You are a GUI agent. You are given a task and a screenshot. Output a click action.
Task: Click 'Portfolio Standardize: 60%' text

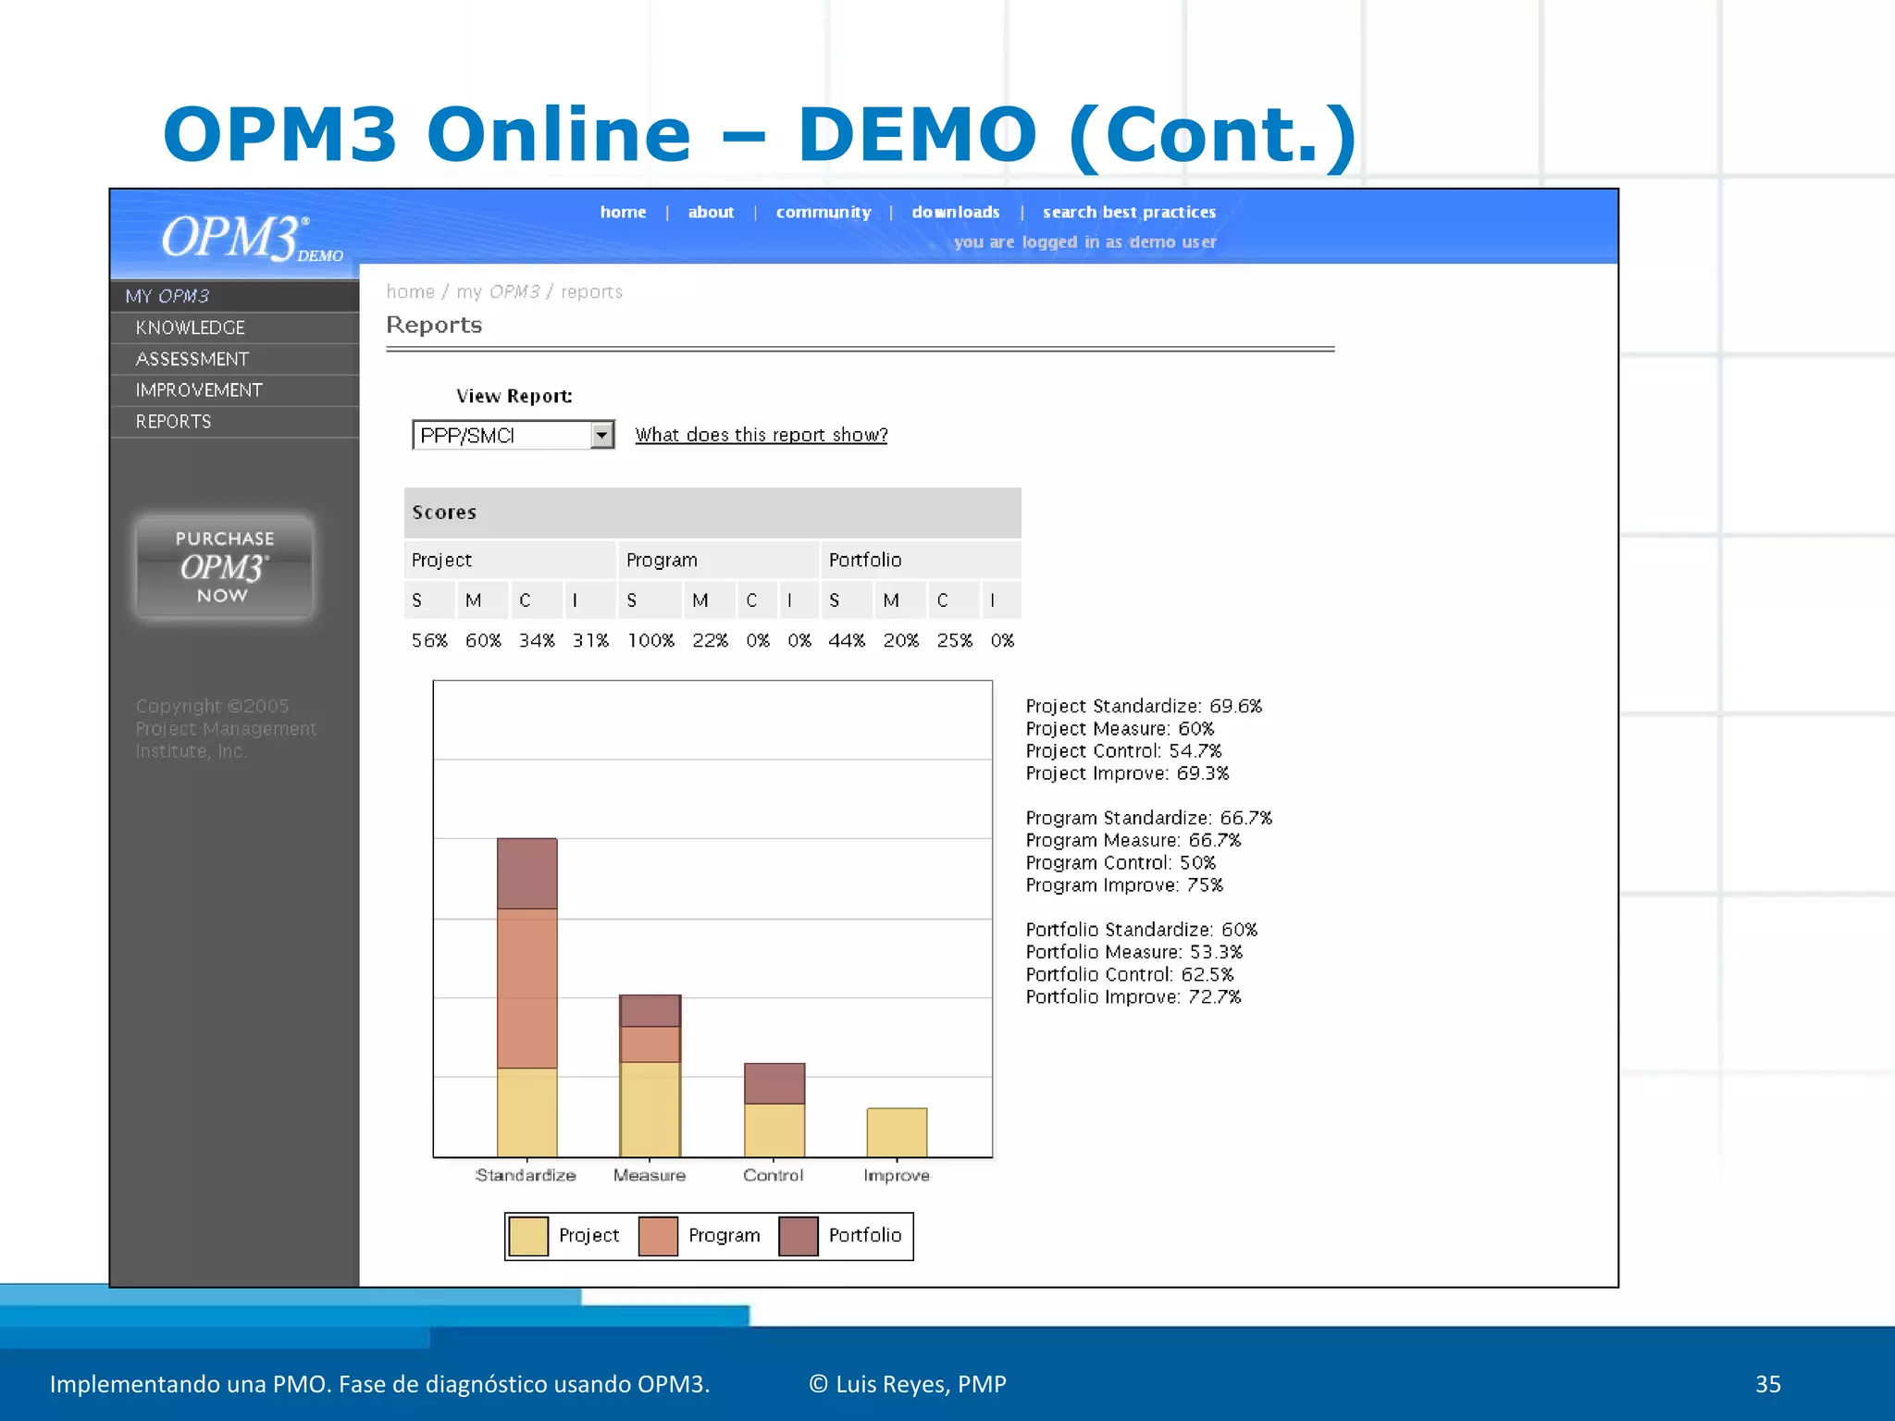click(x=1142, y=929)
